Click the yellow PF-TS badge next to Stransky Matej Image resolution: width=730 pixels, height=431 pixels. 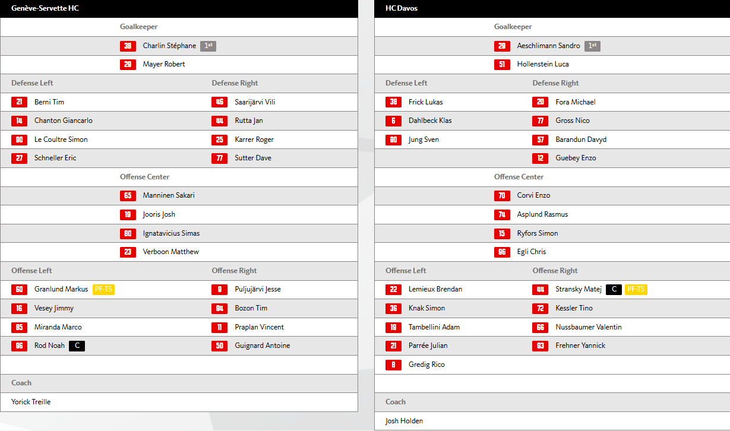coord(636,289)
